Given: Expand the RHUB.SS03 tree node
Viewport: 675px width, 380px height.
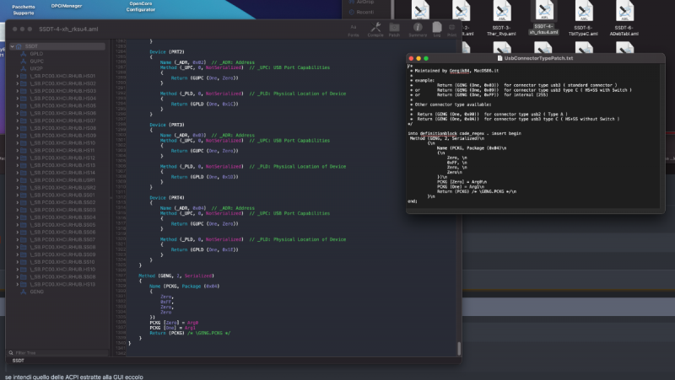Looking at the screenshot, I should [x=17, y=210].
